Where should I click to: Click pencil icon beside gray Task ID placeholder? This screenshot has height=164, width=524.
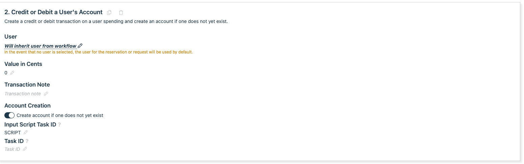click(x=25, y=149)
